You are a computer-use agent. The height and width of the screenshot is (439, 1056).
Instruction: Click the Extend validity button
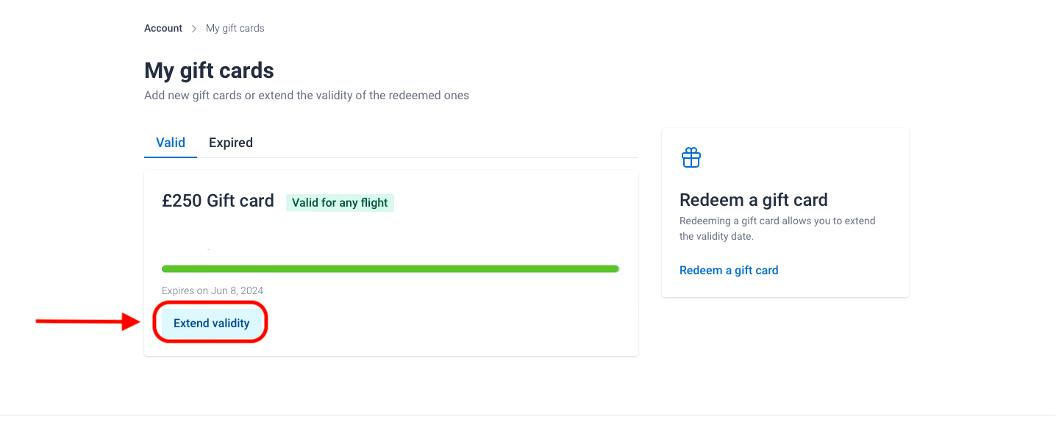[x=212, y=323]
